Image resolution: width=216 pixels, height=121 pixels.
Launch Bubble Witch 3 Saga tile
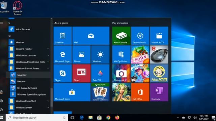[x=140, y=73]
